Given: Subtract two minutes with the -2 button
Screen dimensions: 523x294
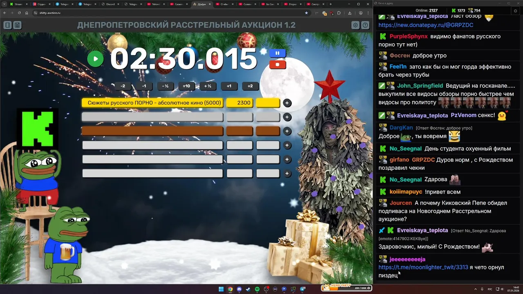Looking at the screenshot, I should 123,86.
